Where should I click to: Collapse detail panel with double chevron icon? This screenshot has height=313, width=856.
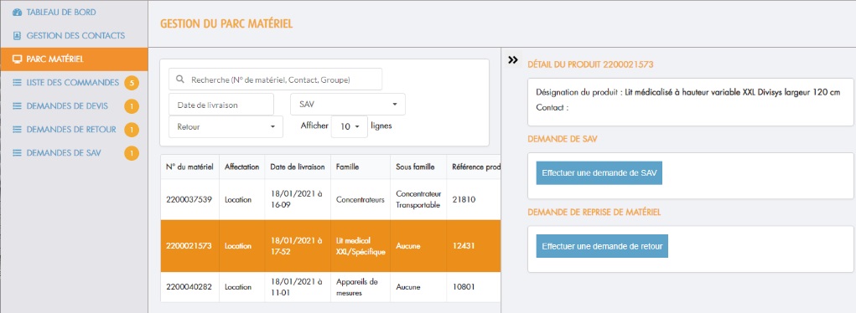pos(512,60)
